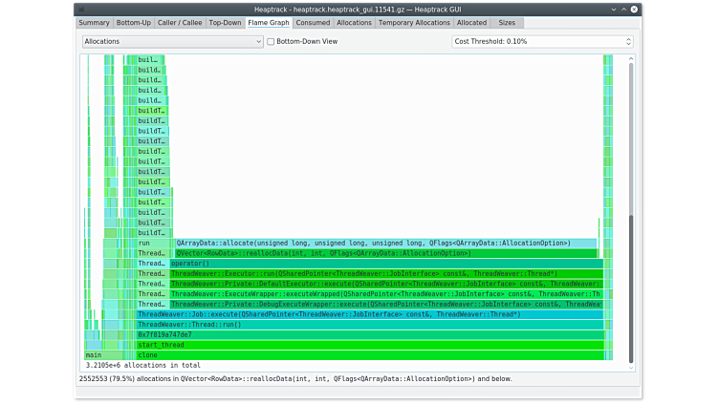The image size is (719, 404).
Task: Go to the Top-Down tab
Action: coord(225,22)
